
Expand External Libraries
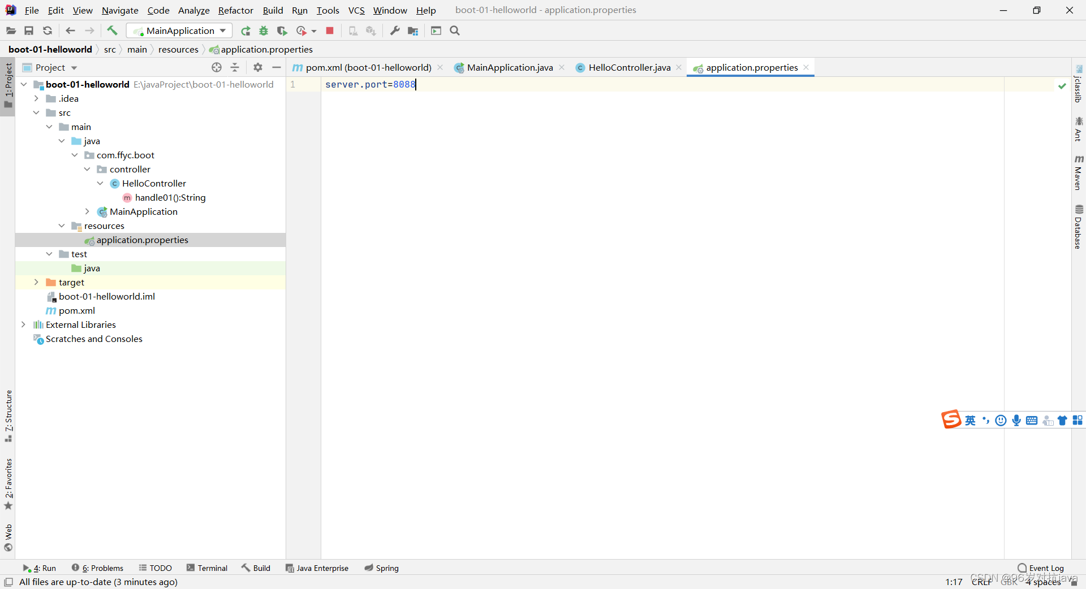click(23, 324)
